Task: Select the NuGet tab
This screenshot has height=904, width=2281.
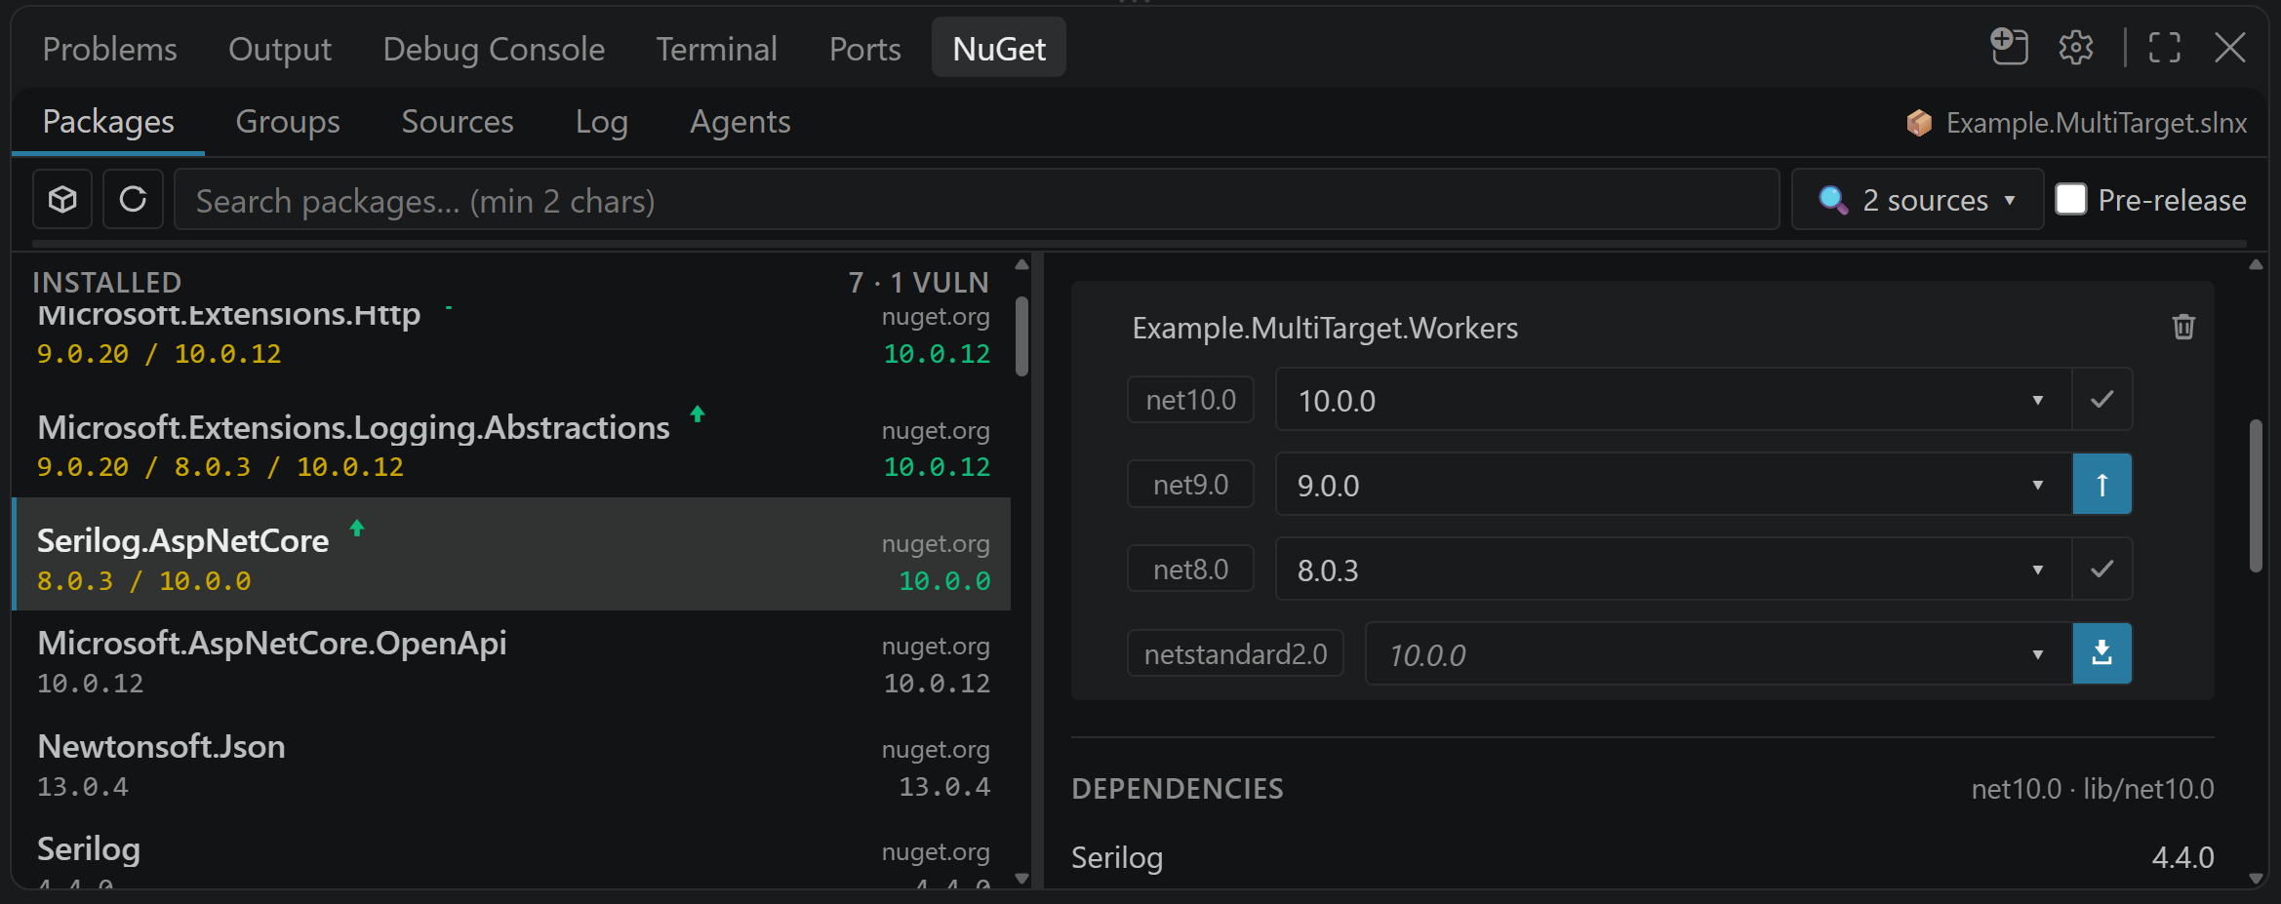Action: [x=999, y=49]
